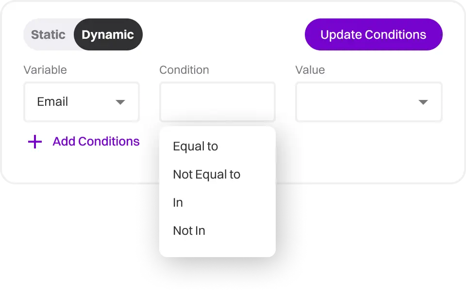Select 'Not Equal to' from the condition menu
Viewport: 466px width, 294px height.
tap(207, 174)
